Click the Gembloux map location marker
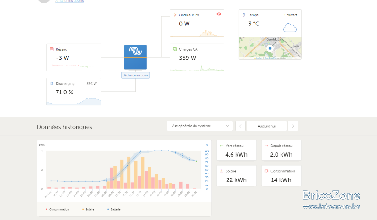Viewport: 377px width, 220px height. pyautogui.click(x=270, y=48)
